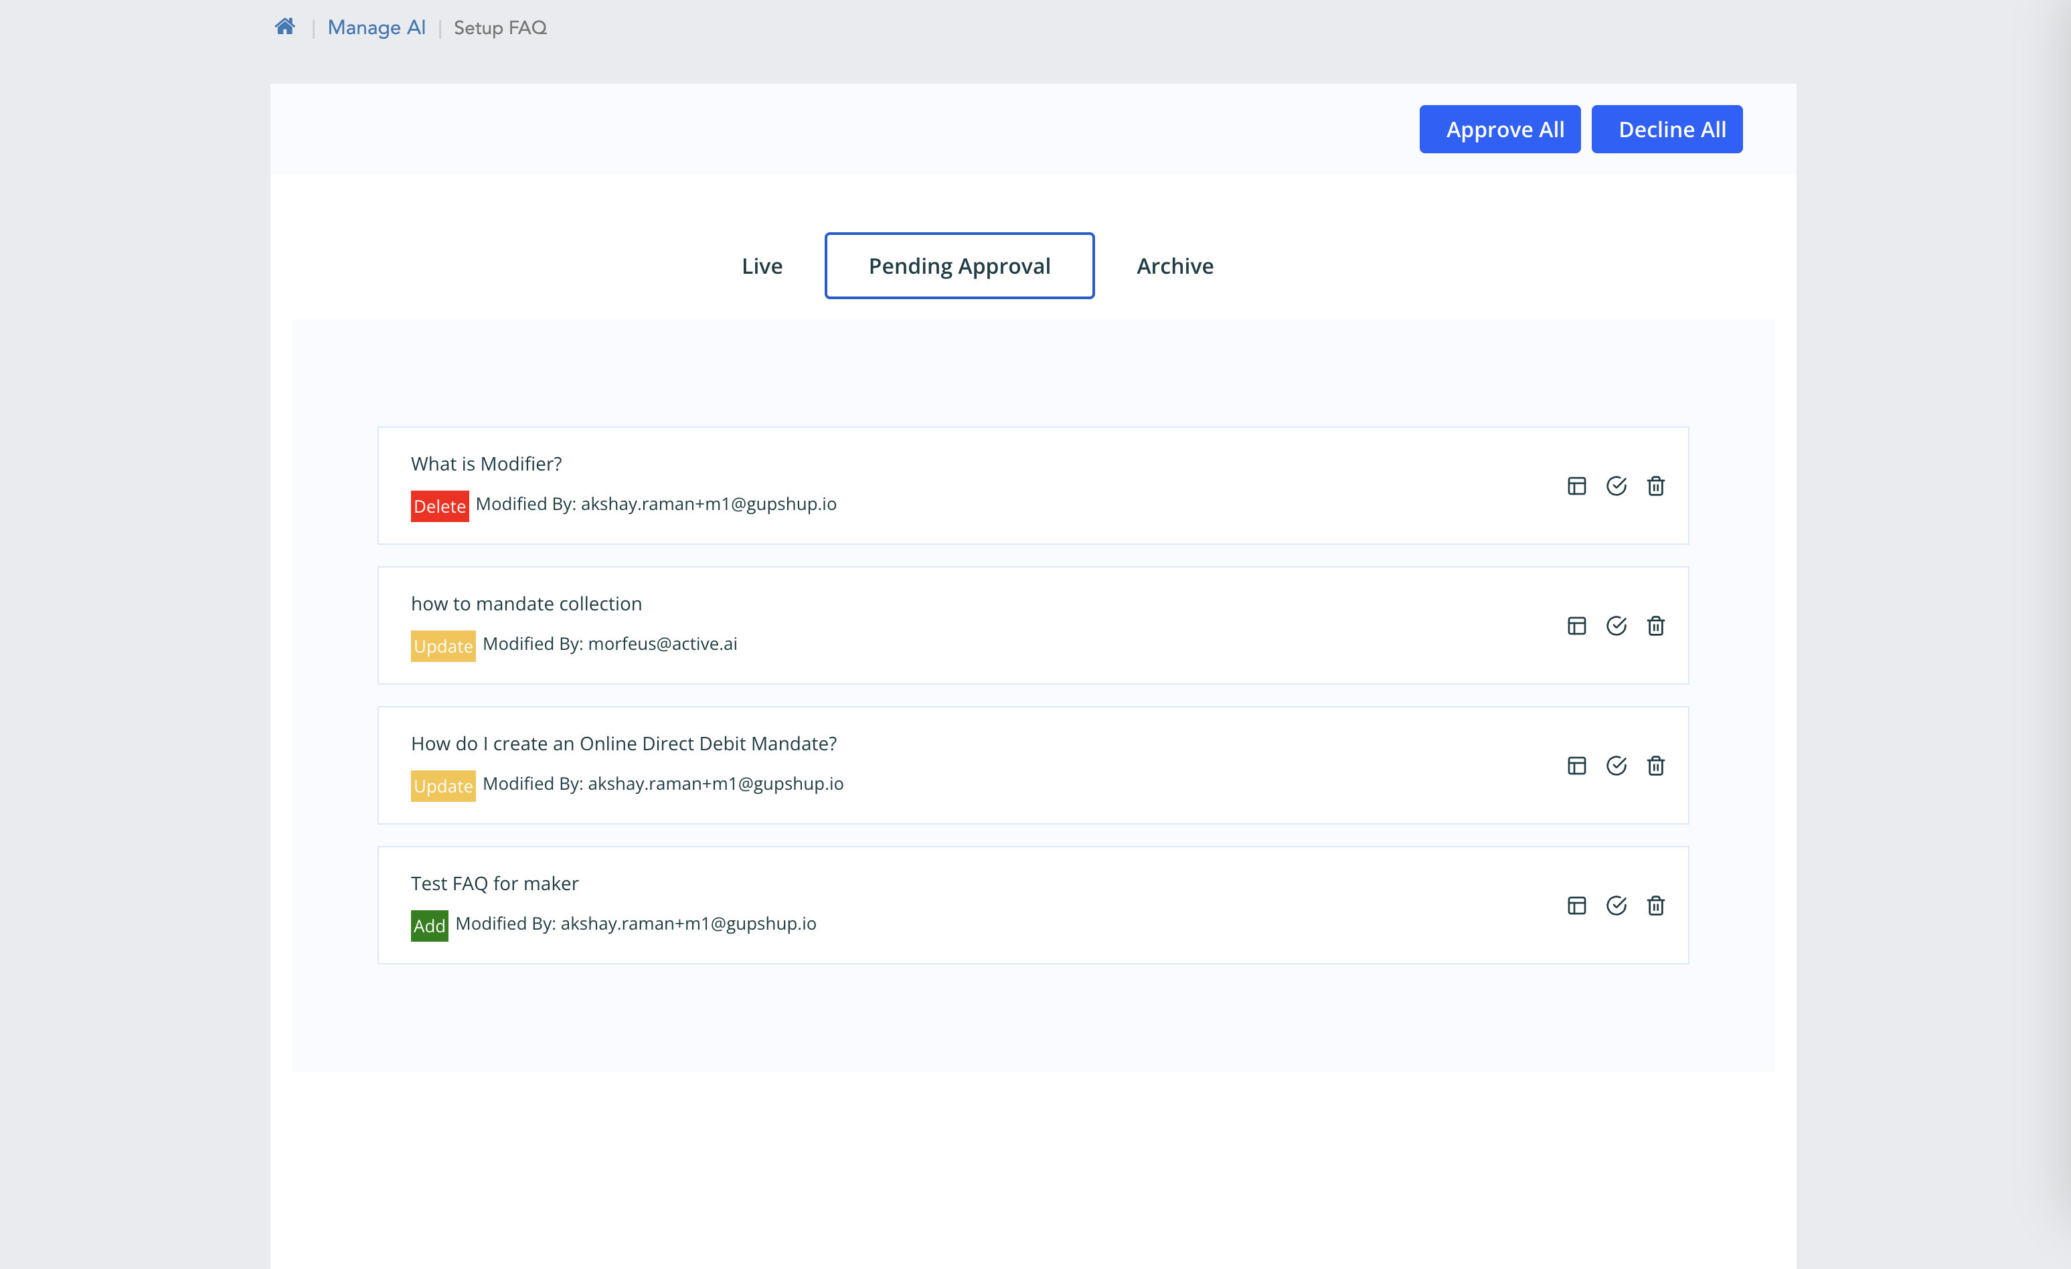The image size is (2071, 1269).
Task: Switch to the Live tab
Action: (762, 266)
